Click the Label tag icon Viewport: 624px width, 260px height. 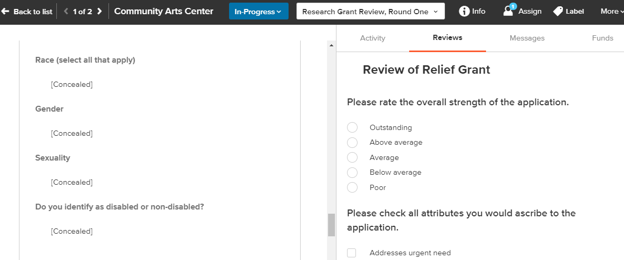point(558,12)
